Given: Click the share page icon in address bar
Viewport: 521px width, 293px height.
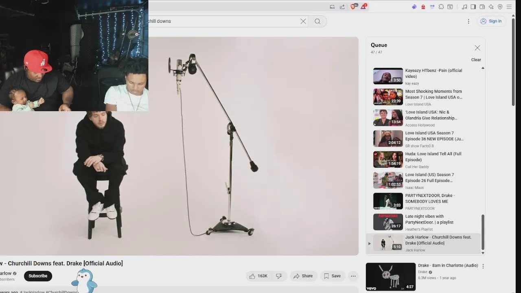Looking at the screenshot, I should click(x=342, y=7).
